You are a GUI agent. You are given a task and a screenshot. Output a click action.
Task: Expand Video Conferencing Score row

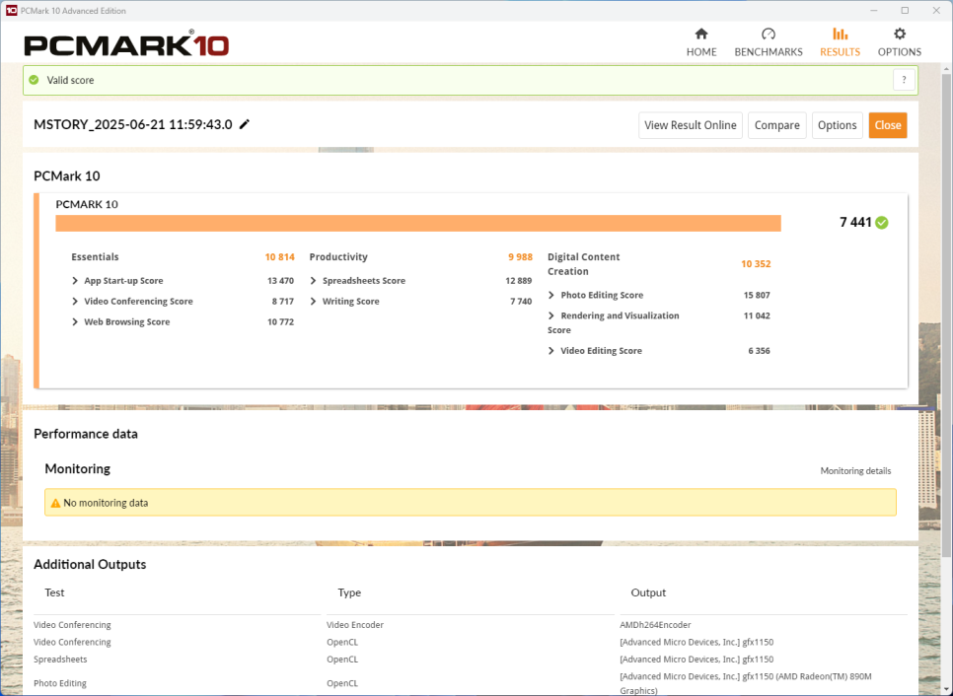point(76,302)
